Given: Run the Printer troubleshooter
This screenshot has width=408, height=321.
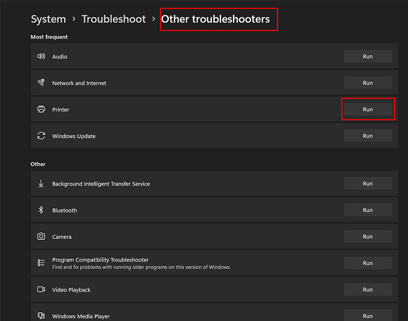Looking at the screenshot, I should [368, 110].
